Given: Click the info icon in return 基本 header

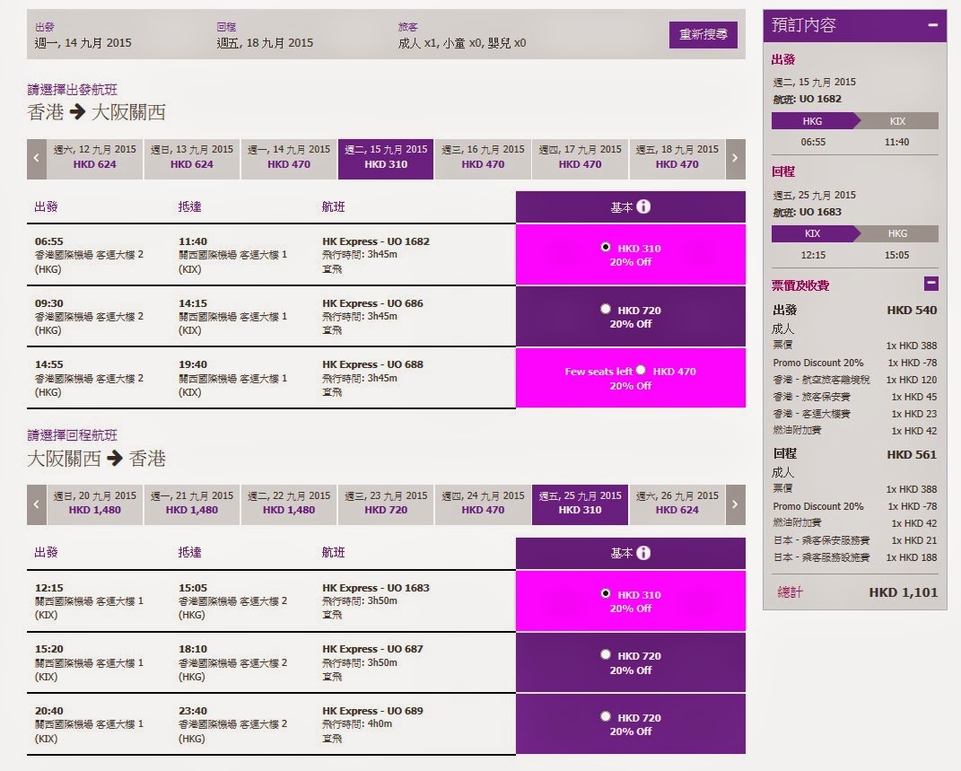Looking at the screenshot, I should tap(643, 553).
